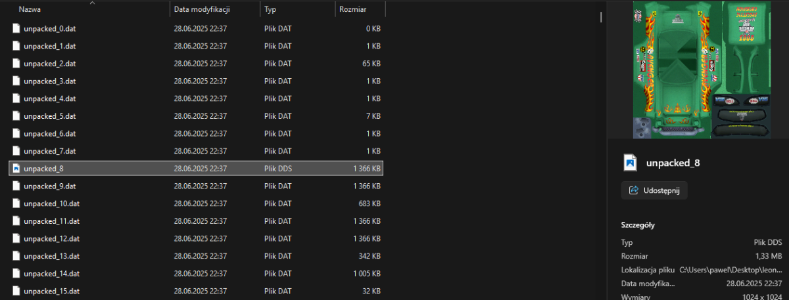This screenshot has width=789, height=300.
Task: Click the unpacked_8 DDS file icon
Action: 16,169
